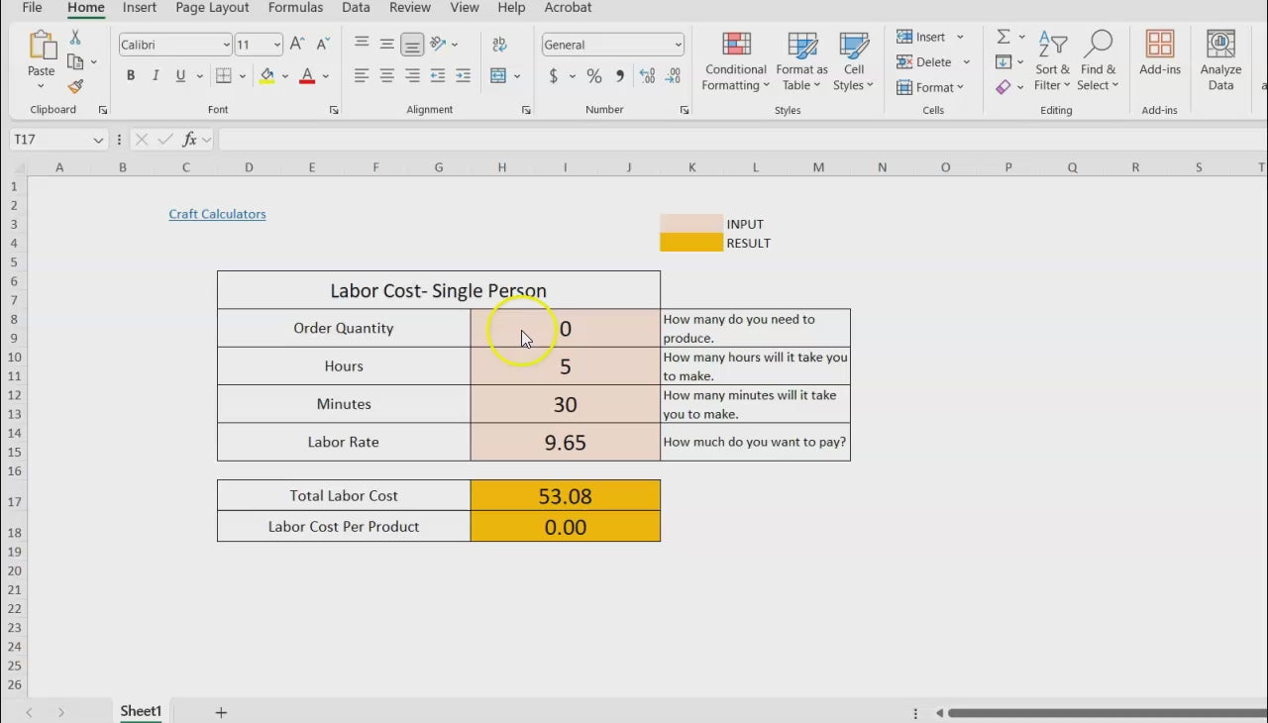The image size is (1268, 723).
Task: Follow the Craft Calculators hyperlink
Action: [217, 214]
